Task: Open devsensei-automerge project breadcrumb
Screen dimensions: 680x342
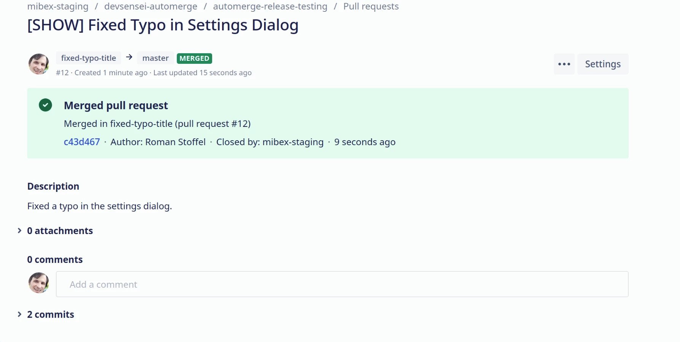Action: pos(151,6)
